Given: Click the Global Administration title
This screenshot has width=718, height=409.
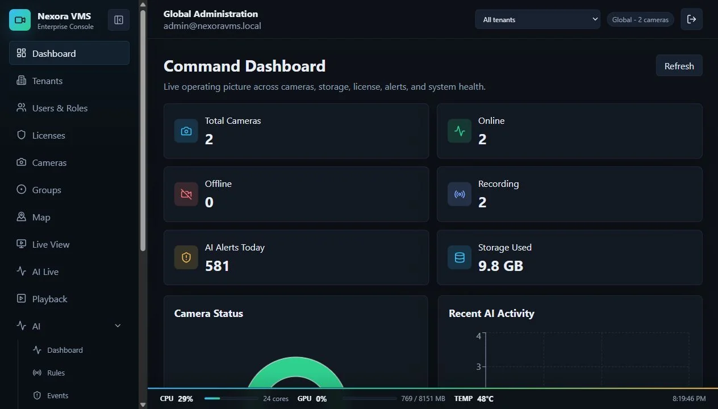Looking at the screenshot, I should pos(211,14).
